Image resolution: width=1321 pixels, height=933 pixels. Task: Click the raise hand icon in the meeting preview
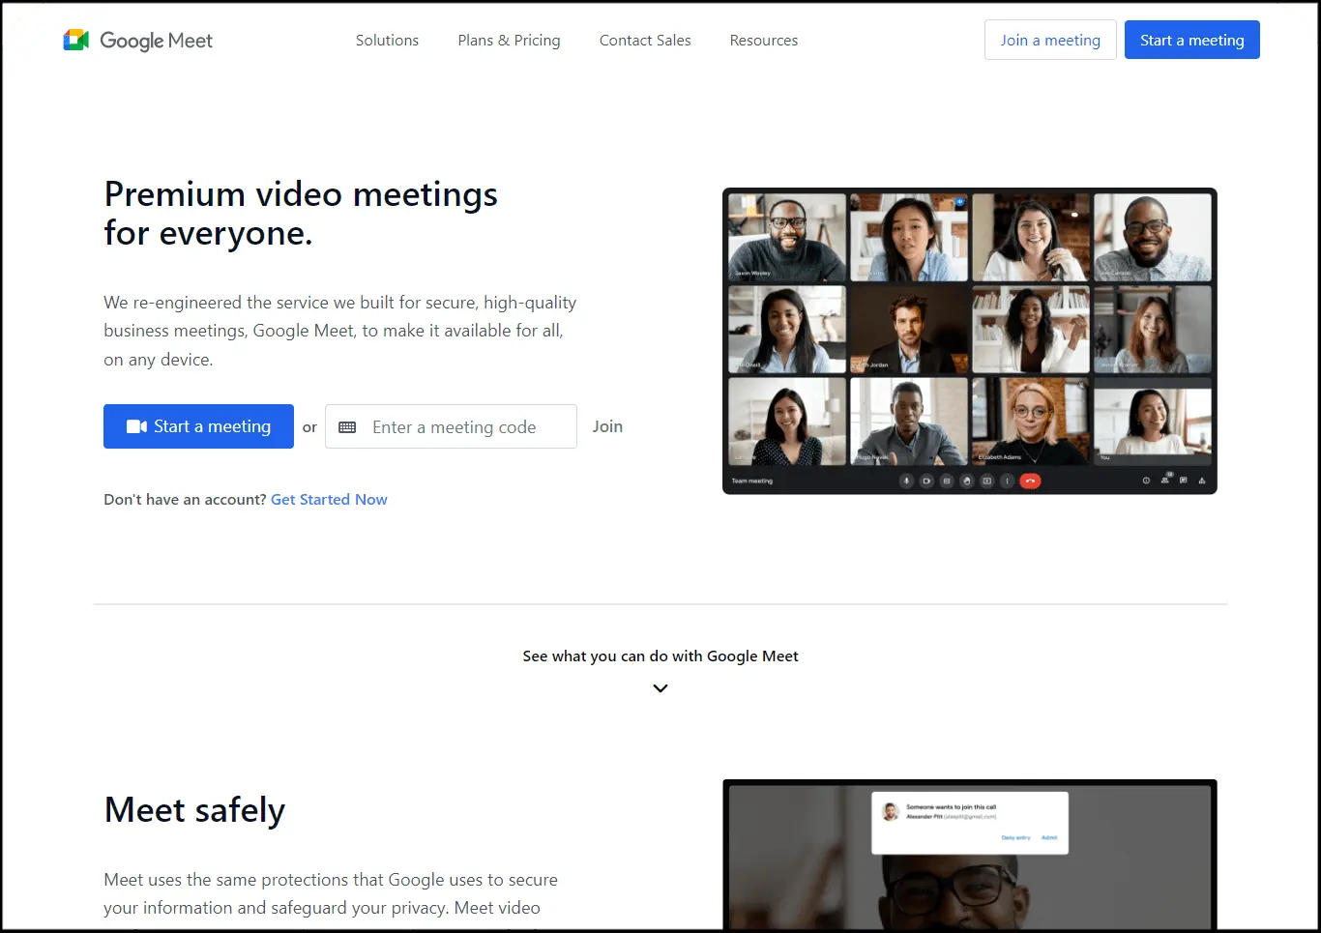[x=967, y=481]
